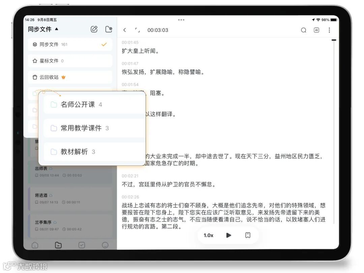Tap the 云回收站 crown premium icon
This screenshot has height=273, width=364.
pos(63,77)
